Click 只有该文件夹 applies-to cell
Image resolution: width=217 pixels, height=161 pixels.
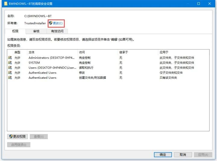coord(168,78)
